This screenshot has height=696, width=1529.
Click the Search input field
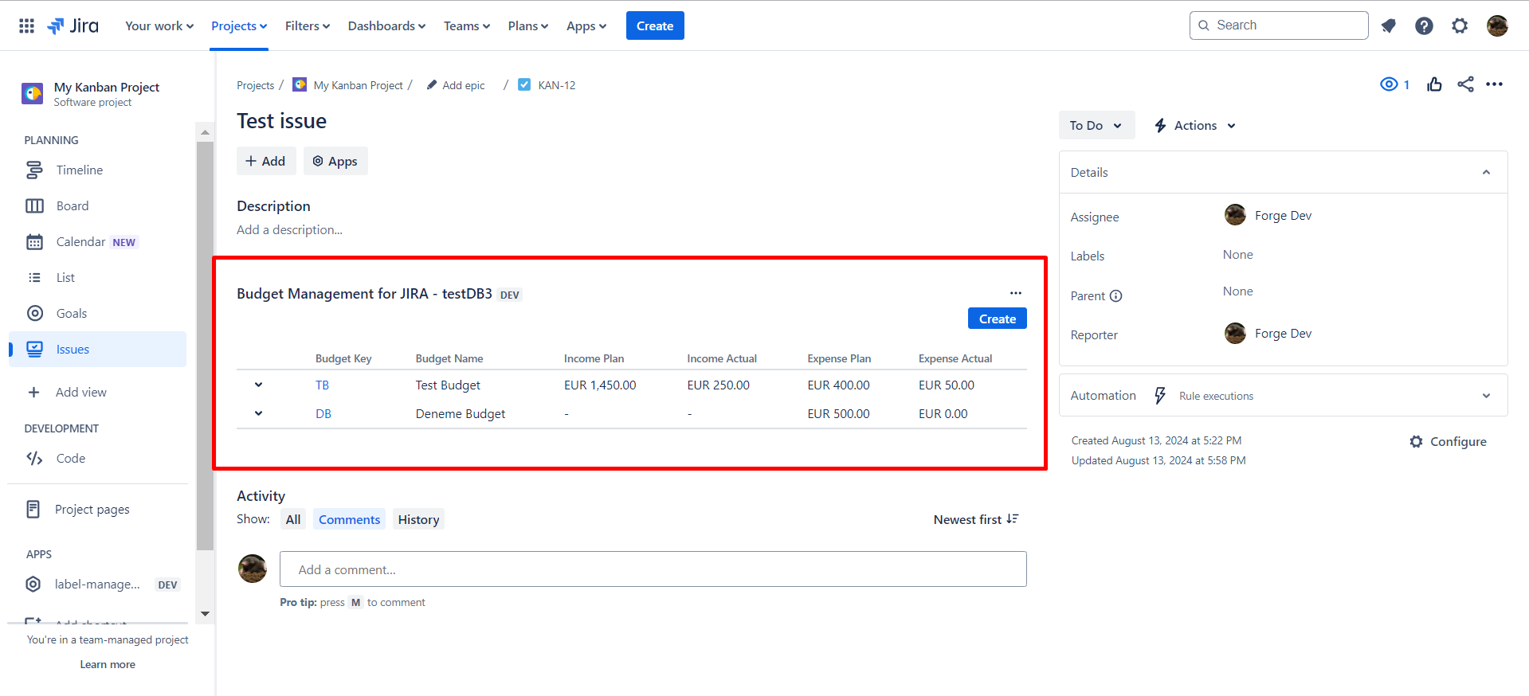coord(1279,25)
